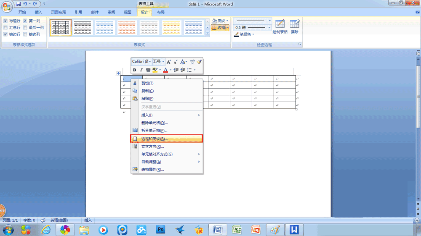Open the Help question mark icon
Screen dimensions: 421x236
tap(418, 12)
